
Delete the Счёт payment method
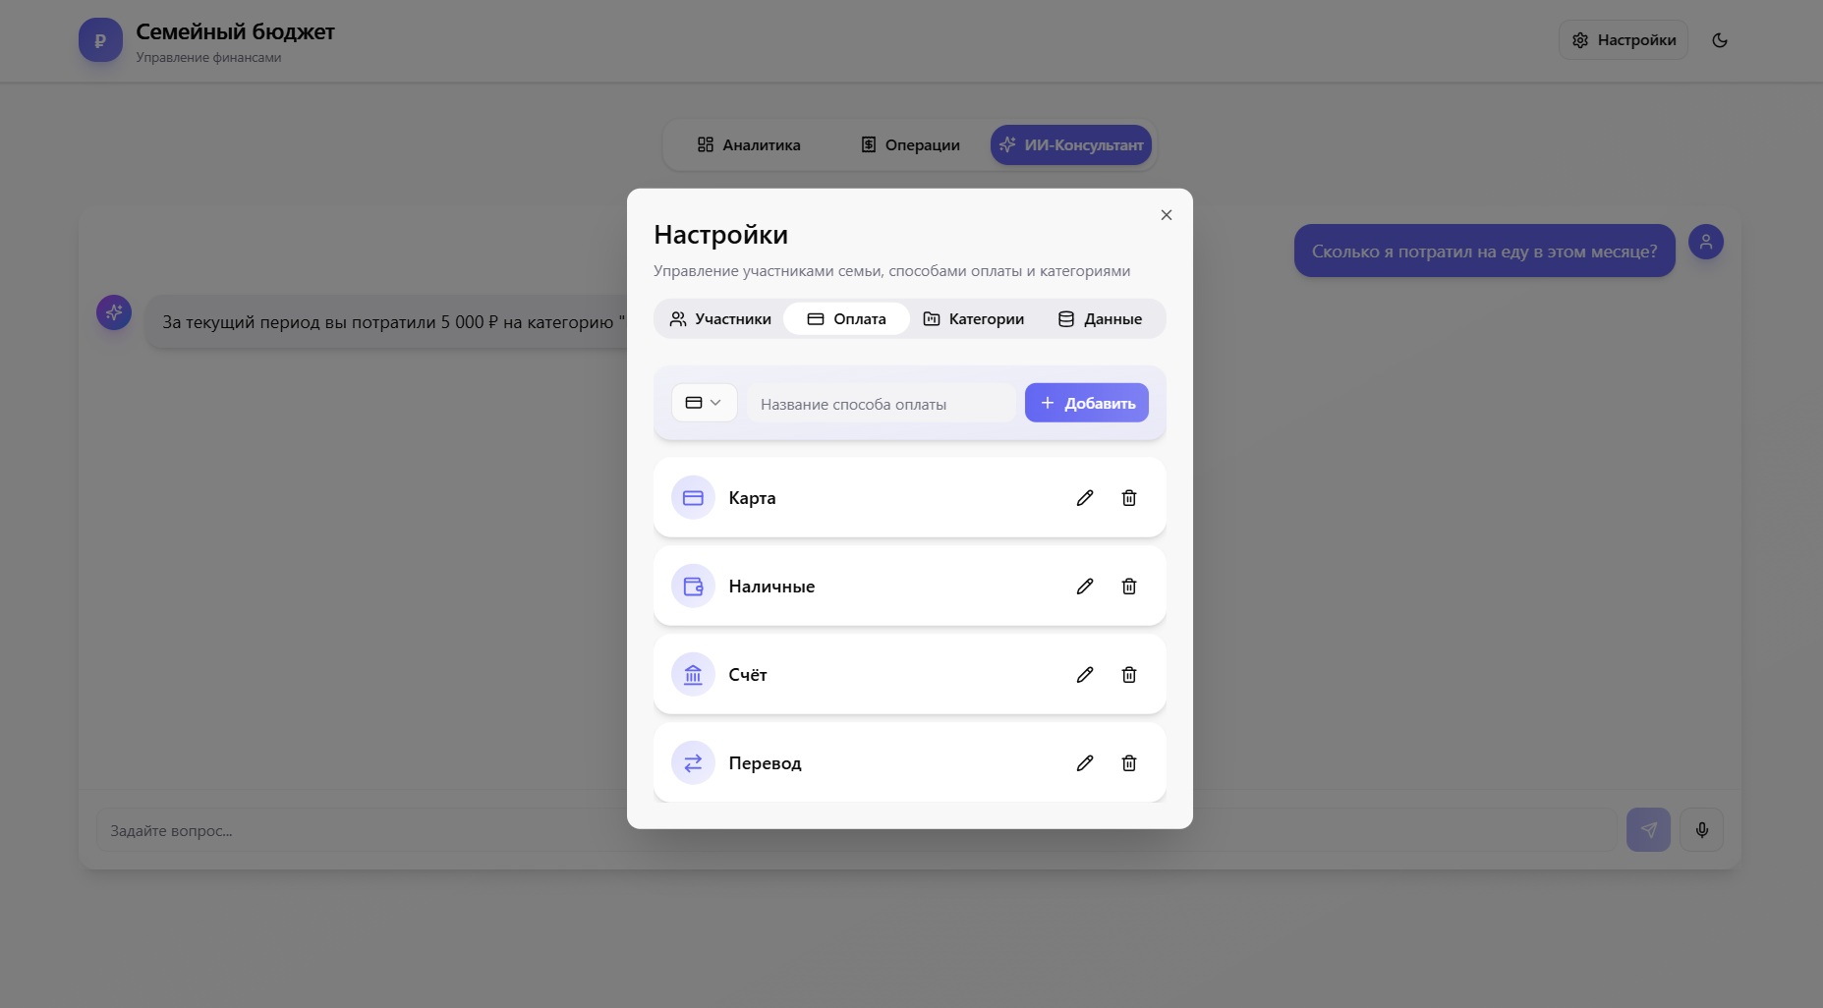point(1129,675)
